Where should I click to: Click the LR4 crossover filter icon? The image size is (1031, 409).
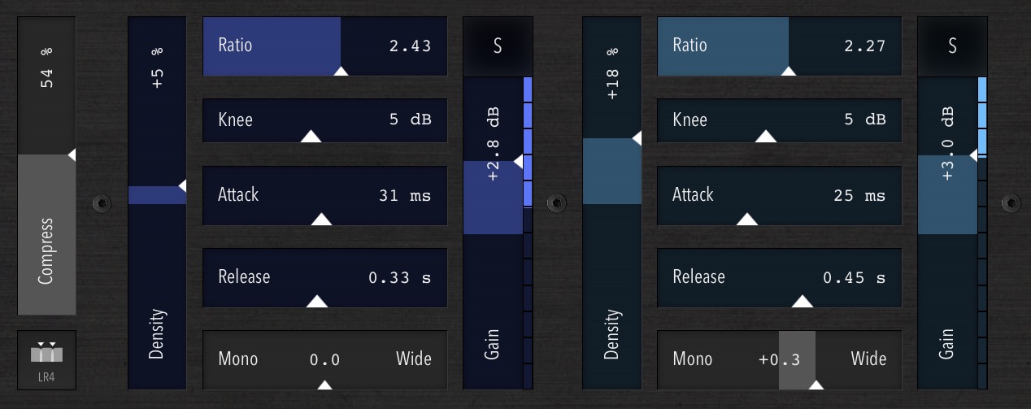pos(46,360)
